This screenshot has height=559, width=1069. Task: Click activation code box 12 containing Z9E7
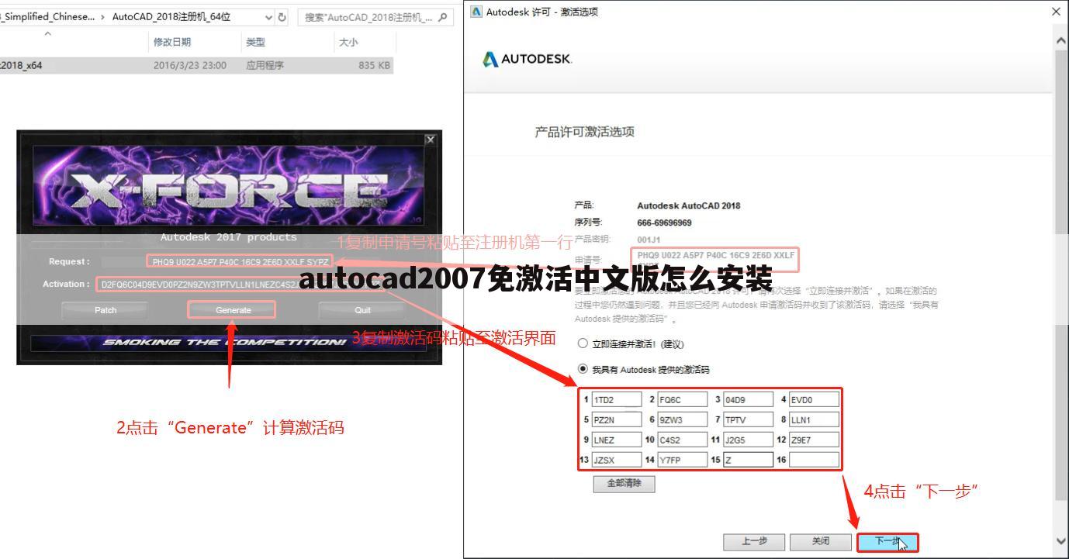pyautogui.click(x=815, y=440)
